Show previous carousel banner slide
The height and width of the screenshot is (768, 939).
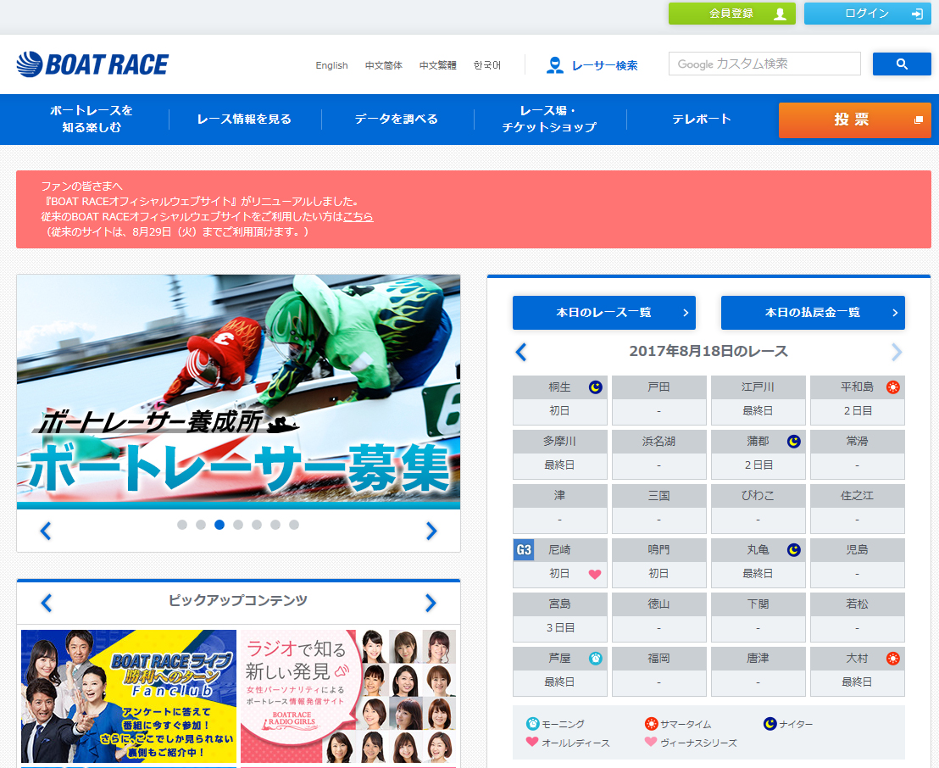coord(46,531)
